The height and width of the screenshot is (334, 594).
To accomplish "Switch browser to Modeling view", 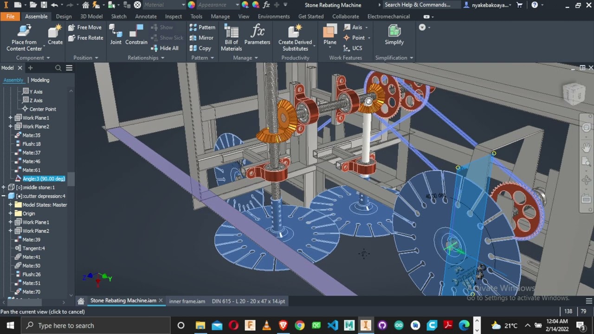I will click(40, 80).
